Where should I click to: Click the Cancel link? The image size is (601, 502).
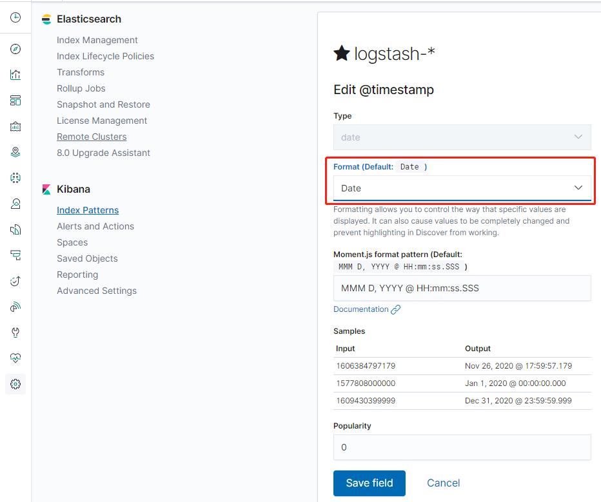[x=444, y=483]
